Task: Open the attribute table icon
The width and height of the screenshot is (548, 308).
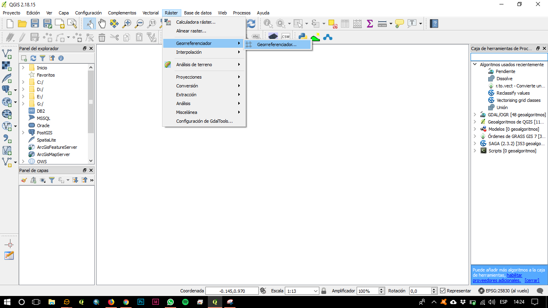Action: (345, 24)
